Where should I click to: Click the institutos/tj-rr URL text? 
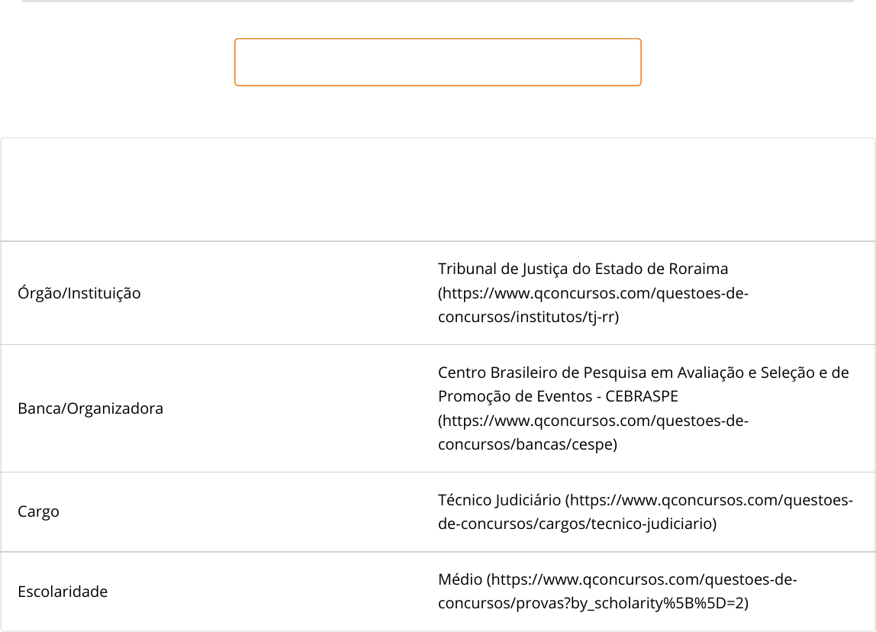click(x=528, y=318)
